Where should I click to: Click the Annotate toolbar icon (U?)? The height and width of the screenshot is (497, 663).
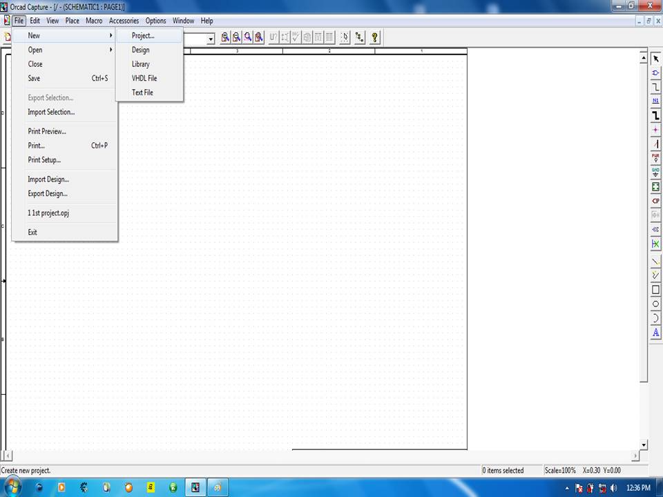click(273, 37)
